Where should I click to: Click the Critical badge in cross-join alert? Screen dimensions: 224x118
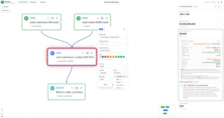(x=185, y=85)
